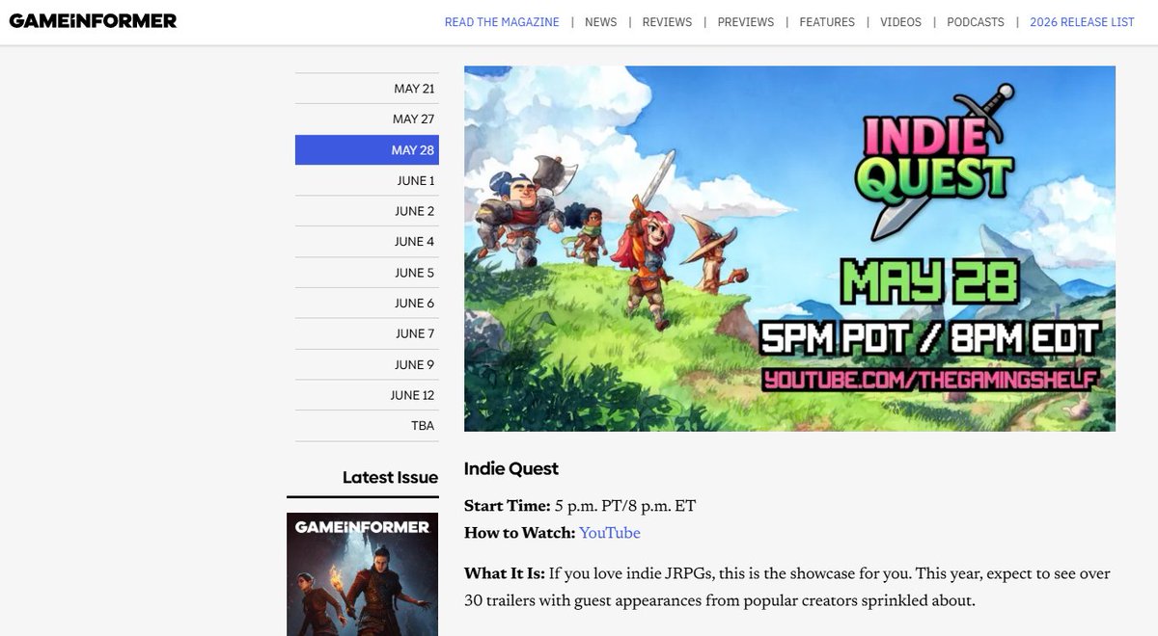Image resolution: width=1158 pixels, height=636 pixels.
Task: Select the May 21 date tab
Action: tap(367, 89)
